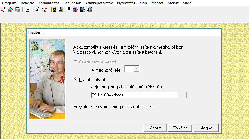Viewport: 249px width, 140px height.
Task: Click the 'Frissítés...' dialog title
Action: click(35, 32)
